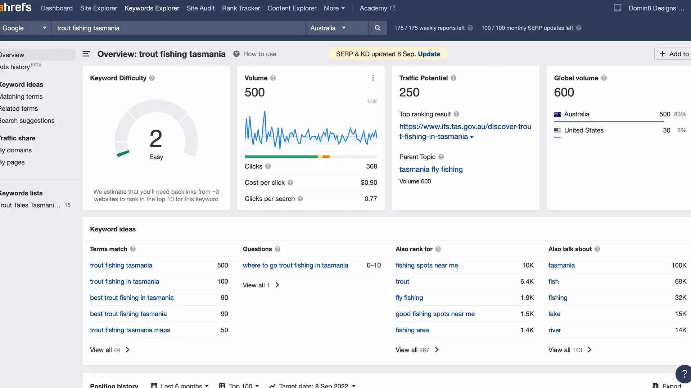Click the Clicks help icon
Screen dimensions: 691x388
pos(268,166)
